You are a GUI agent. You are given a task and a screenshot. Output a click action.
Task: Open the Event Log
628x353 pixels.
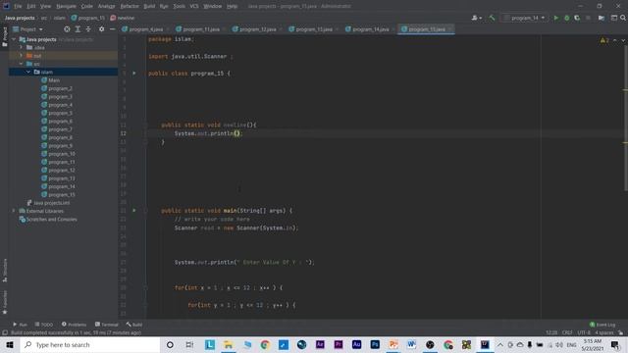pos(602,325)
